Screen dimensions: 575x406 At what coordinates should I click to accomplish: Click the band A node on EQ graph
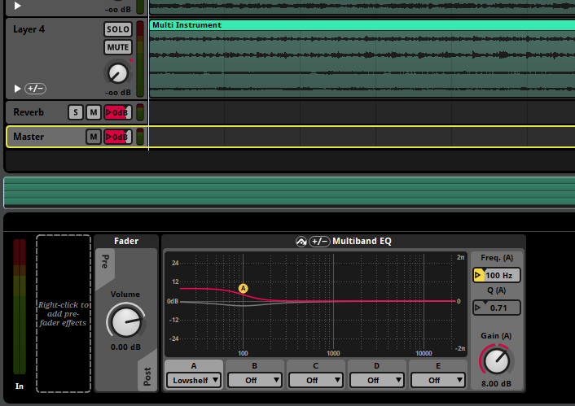243,289
